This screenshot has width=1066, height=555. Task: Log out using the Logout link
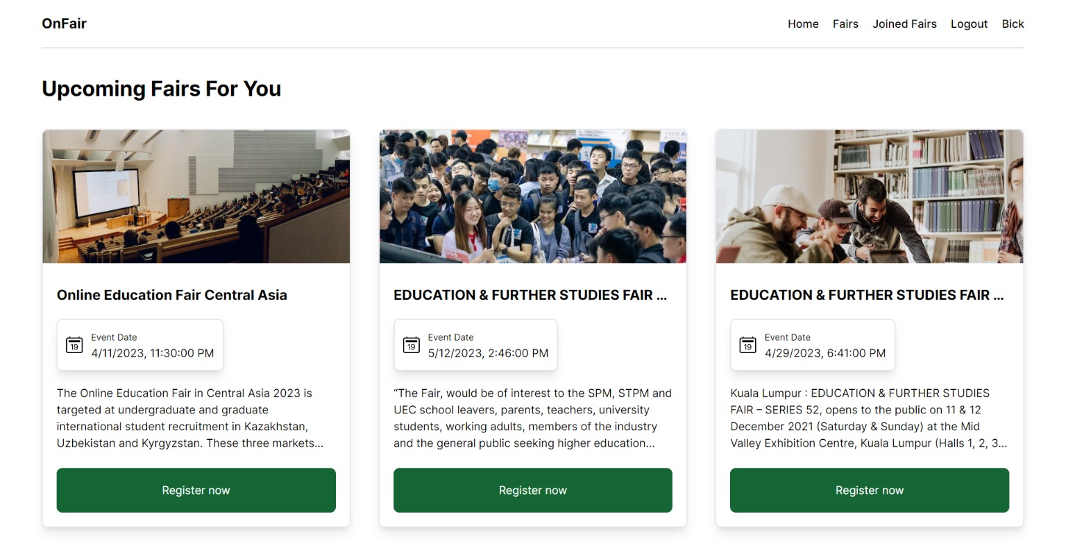click(969, 24)
